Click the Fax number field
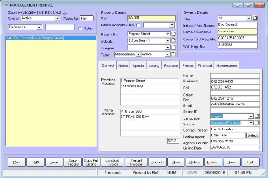This screenshot has width=268, height=178. 235,98
